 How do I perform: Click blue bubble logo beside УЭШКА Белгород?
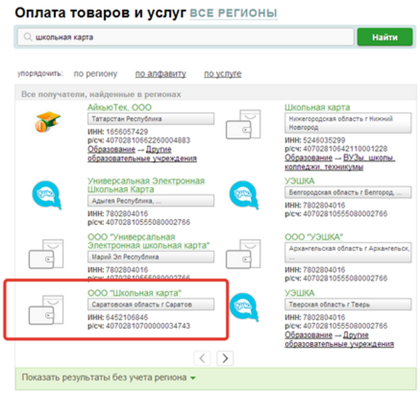coord(243,195)
